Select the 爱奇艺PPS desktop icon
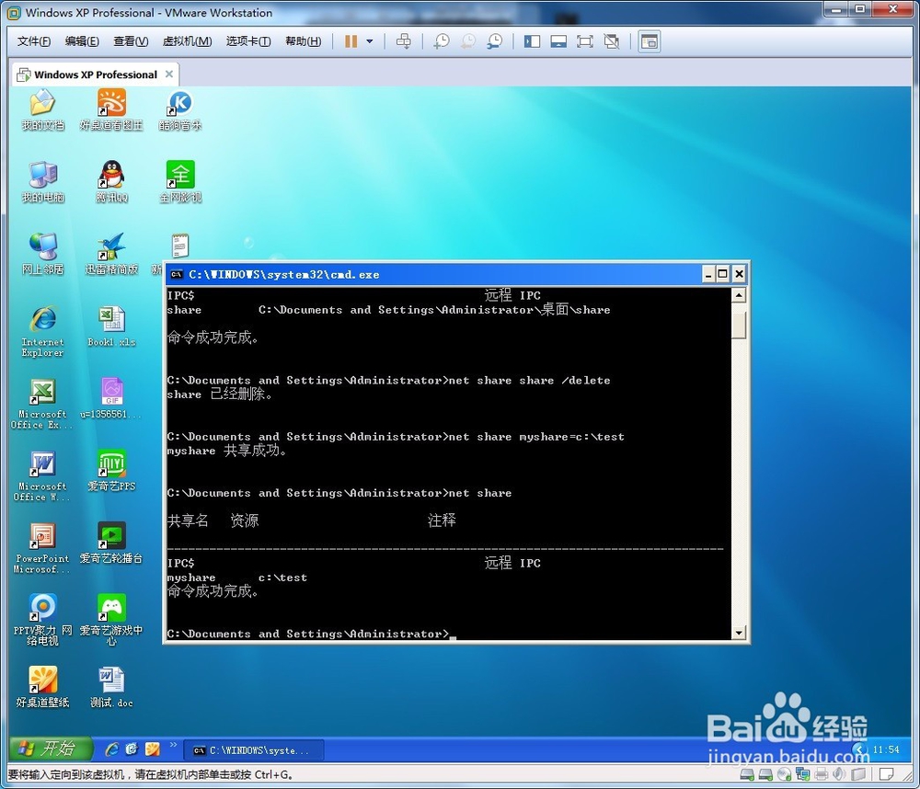This screenshot has height=789, width=920. pos(111,471)
